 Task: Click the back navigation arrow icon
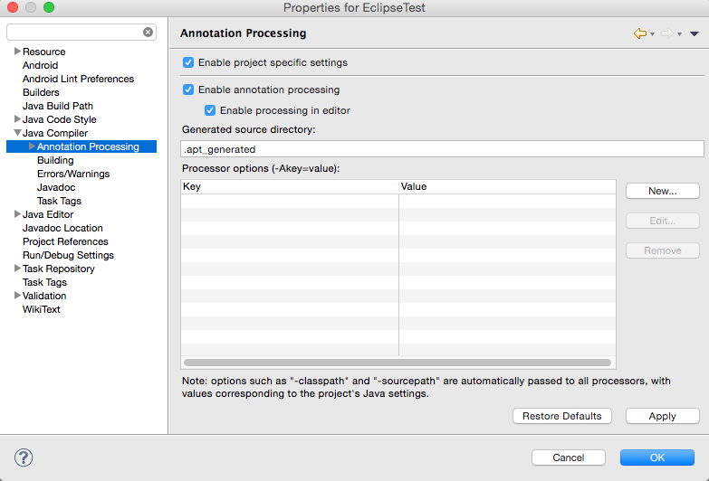tap(640, 33)
